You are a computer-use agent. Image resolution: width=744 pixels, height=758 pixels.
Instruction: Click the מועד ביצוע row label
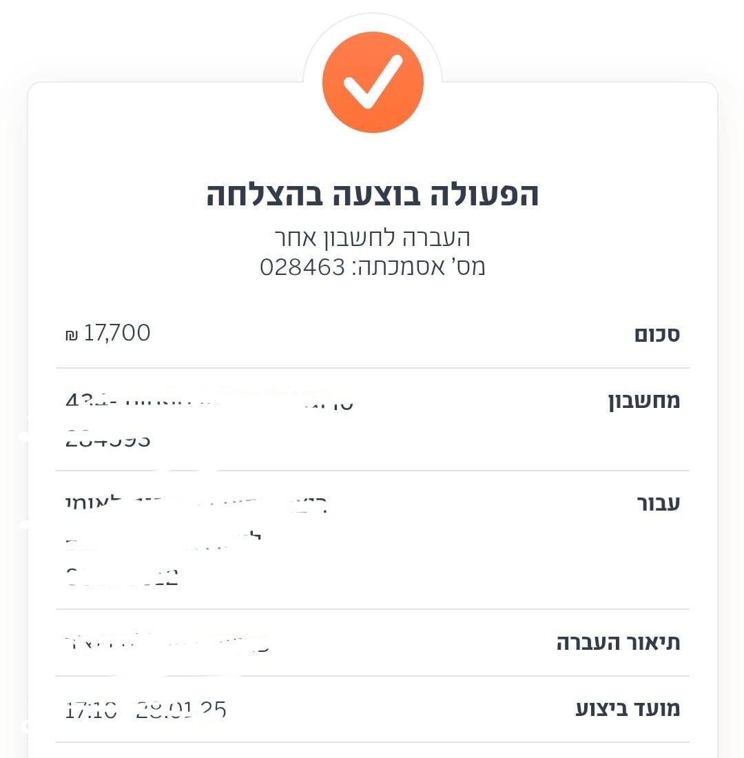(x=628, y=709)
